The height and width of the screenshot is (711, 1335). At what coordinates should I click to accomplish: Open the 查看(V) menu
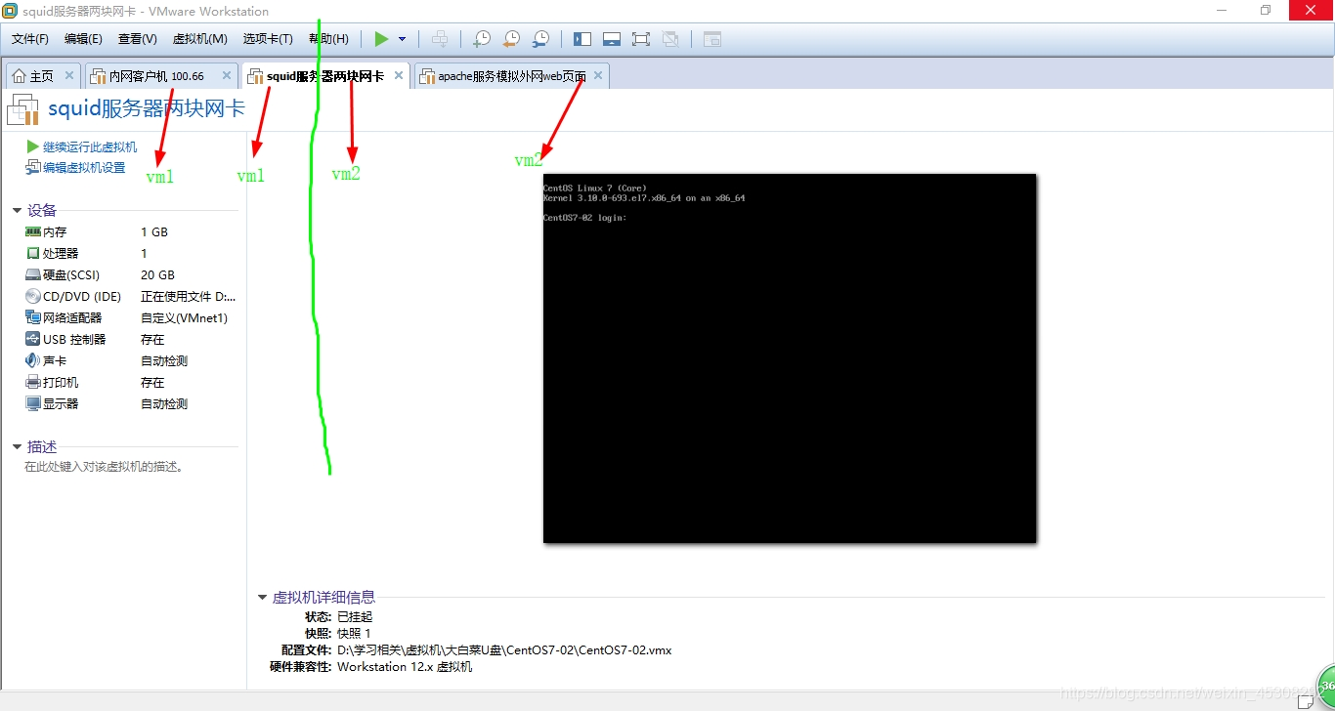tap(138, 39)
